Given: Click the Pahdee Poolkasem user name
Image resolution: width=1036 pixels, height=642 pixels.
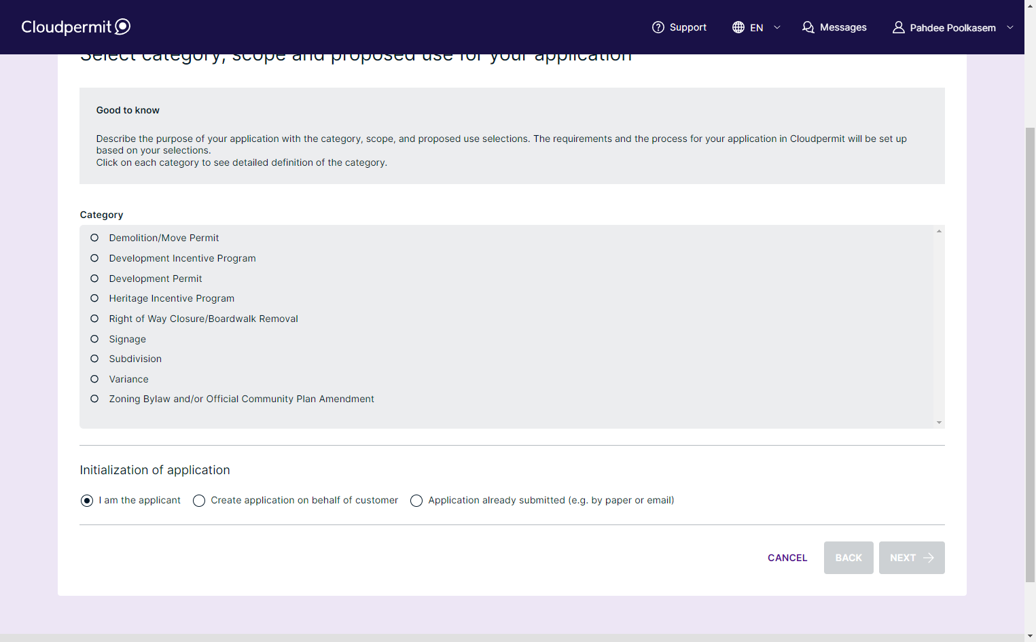Looking at the screenshot, I should point(952,28).
